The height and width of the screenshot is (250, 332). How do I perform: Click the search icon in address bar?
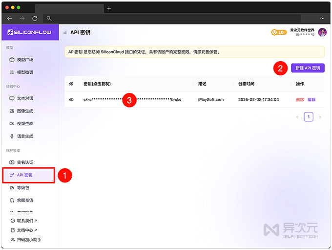49,19
